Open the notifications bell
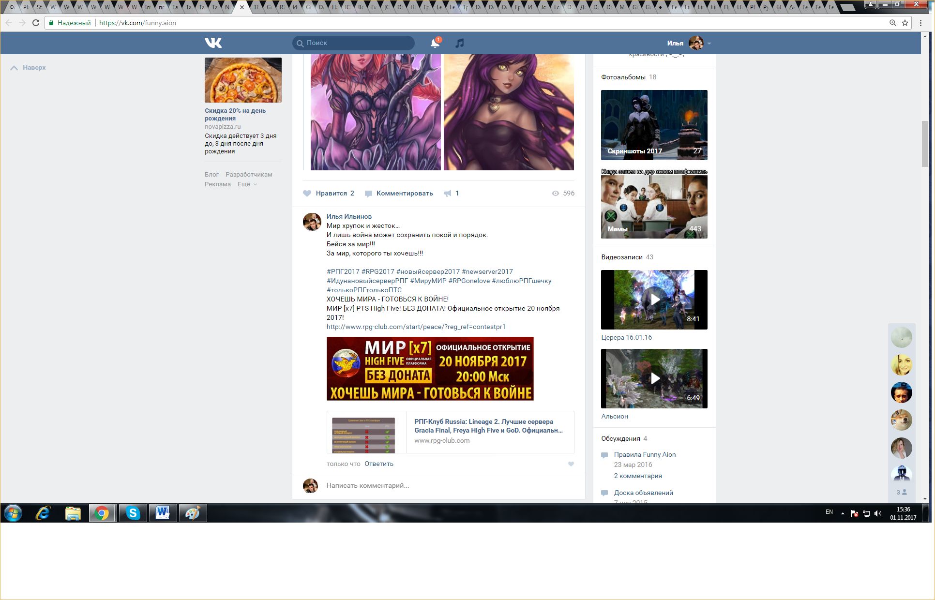Viewport: 935px width, 600px height. tap(435, 43)
